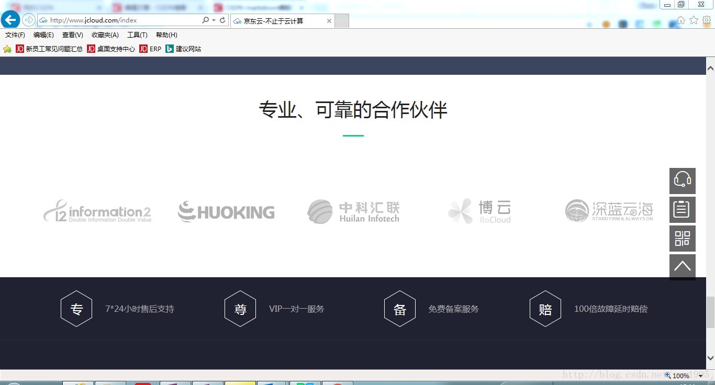Click the 免费备案服务 text

pos(454,309)
